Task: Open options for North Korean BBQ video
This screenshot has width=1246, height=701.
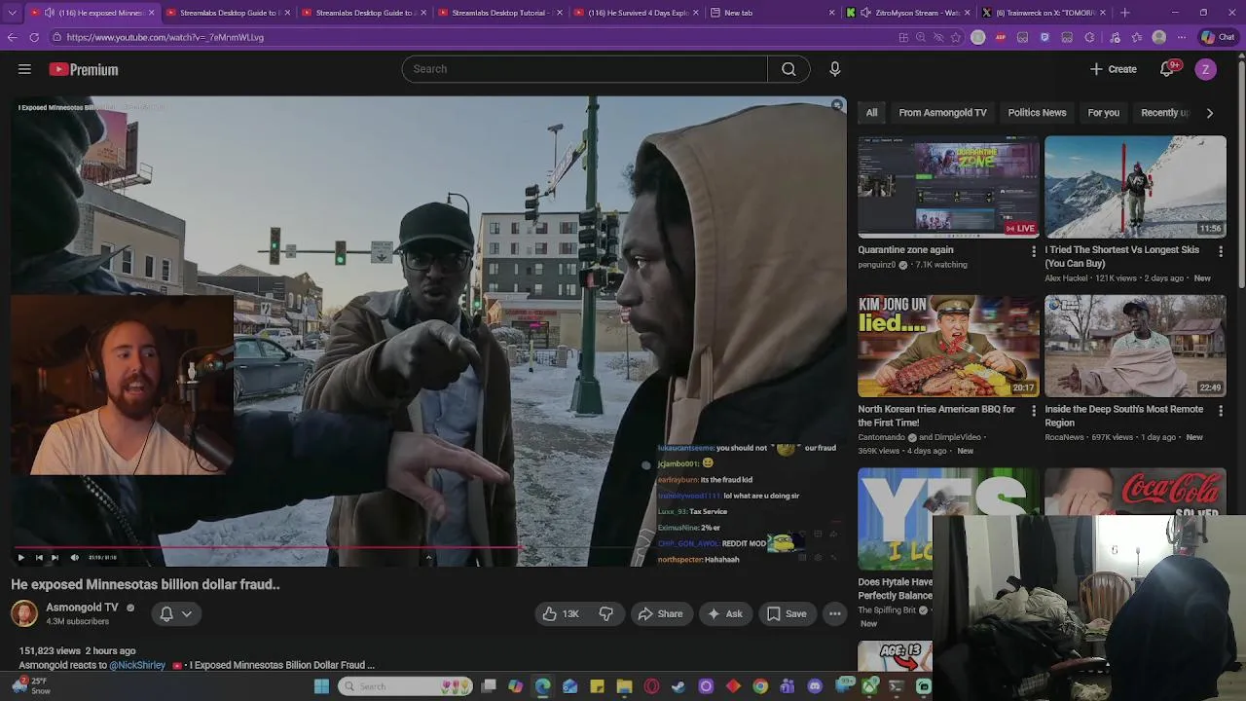Action: (1034, 411)
